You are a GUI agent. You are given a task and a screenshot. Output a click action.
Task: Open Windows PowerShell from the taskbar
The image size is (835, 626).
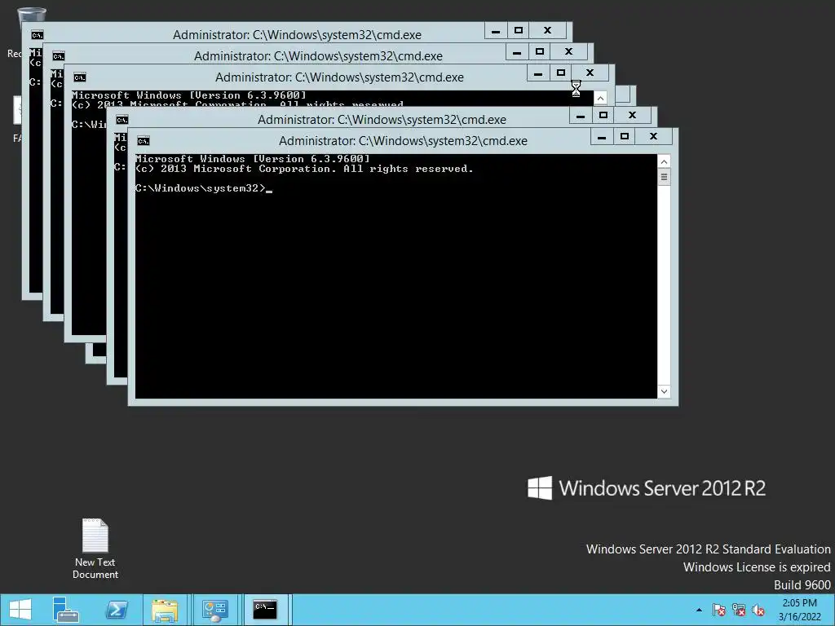[x=117, y=610]
